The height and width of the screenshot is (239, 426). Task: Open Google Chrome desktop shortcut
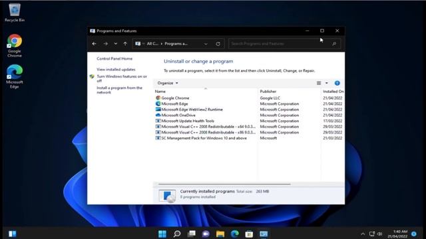[x=15, y=46]
